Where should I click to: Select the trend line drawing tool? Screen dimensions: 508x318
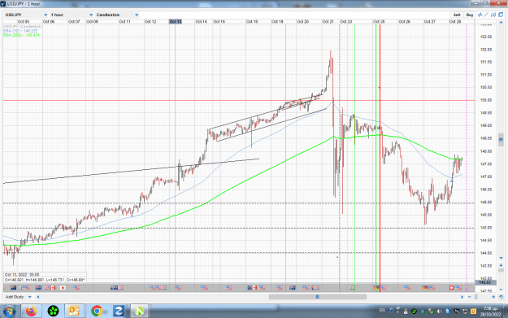point(486,15)
